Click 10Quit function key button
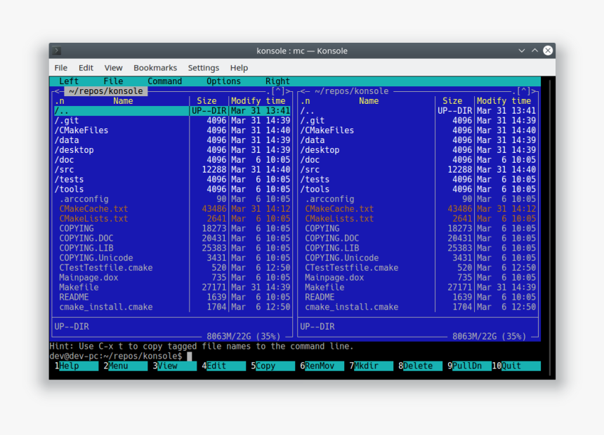 [516, 366]
